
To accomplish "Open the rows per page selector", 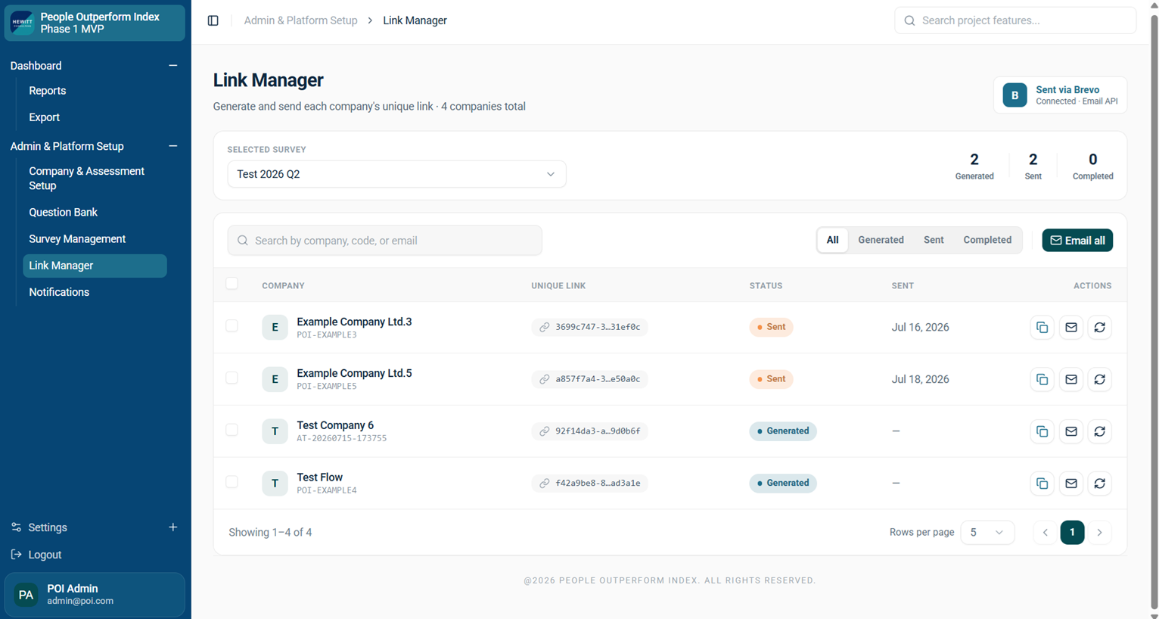I will click(987, 533).
